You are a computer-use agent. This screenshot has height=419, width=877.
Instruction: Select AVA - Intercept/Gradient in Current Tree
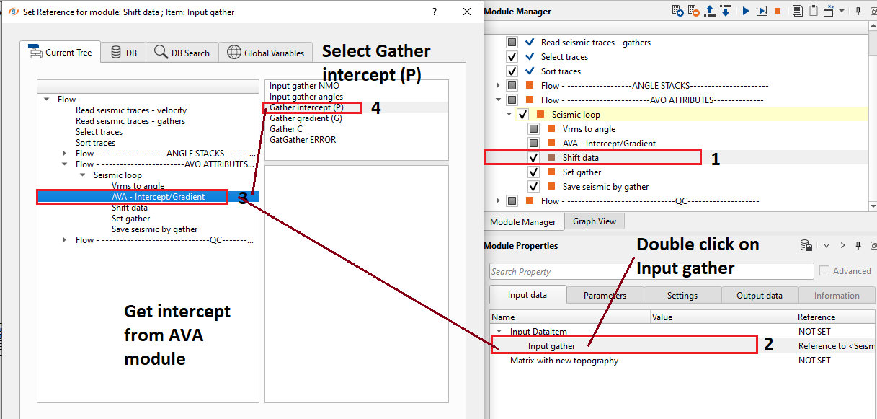[158, 197]
